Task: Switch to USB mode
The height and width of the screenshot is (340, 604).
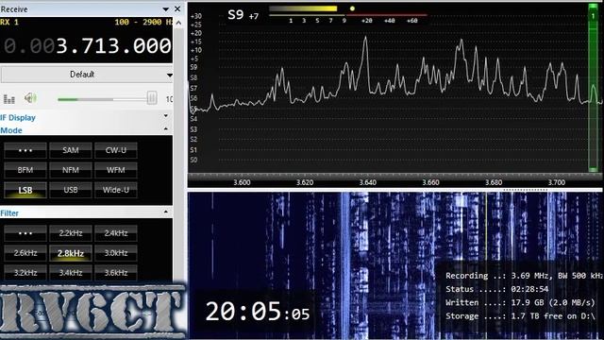Action: click(71, 190)
